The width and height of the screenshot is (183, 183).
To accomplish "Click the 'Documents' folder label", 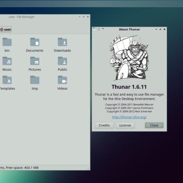I will tap(35, 50).
